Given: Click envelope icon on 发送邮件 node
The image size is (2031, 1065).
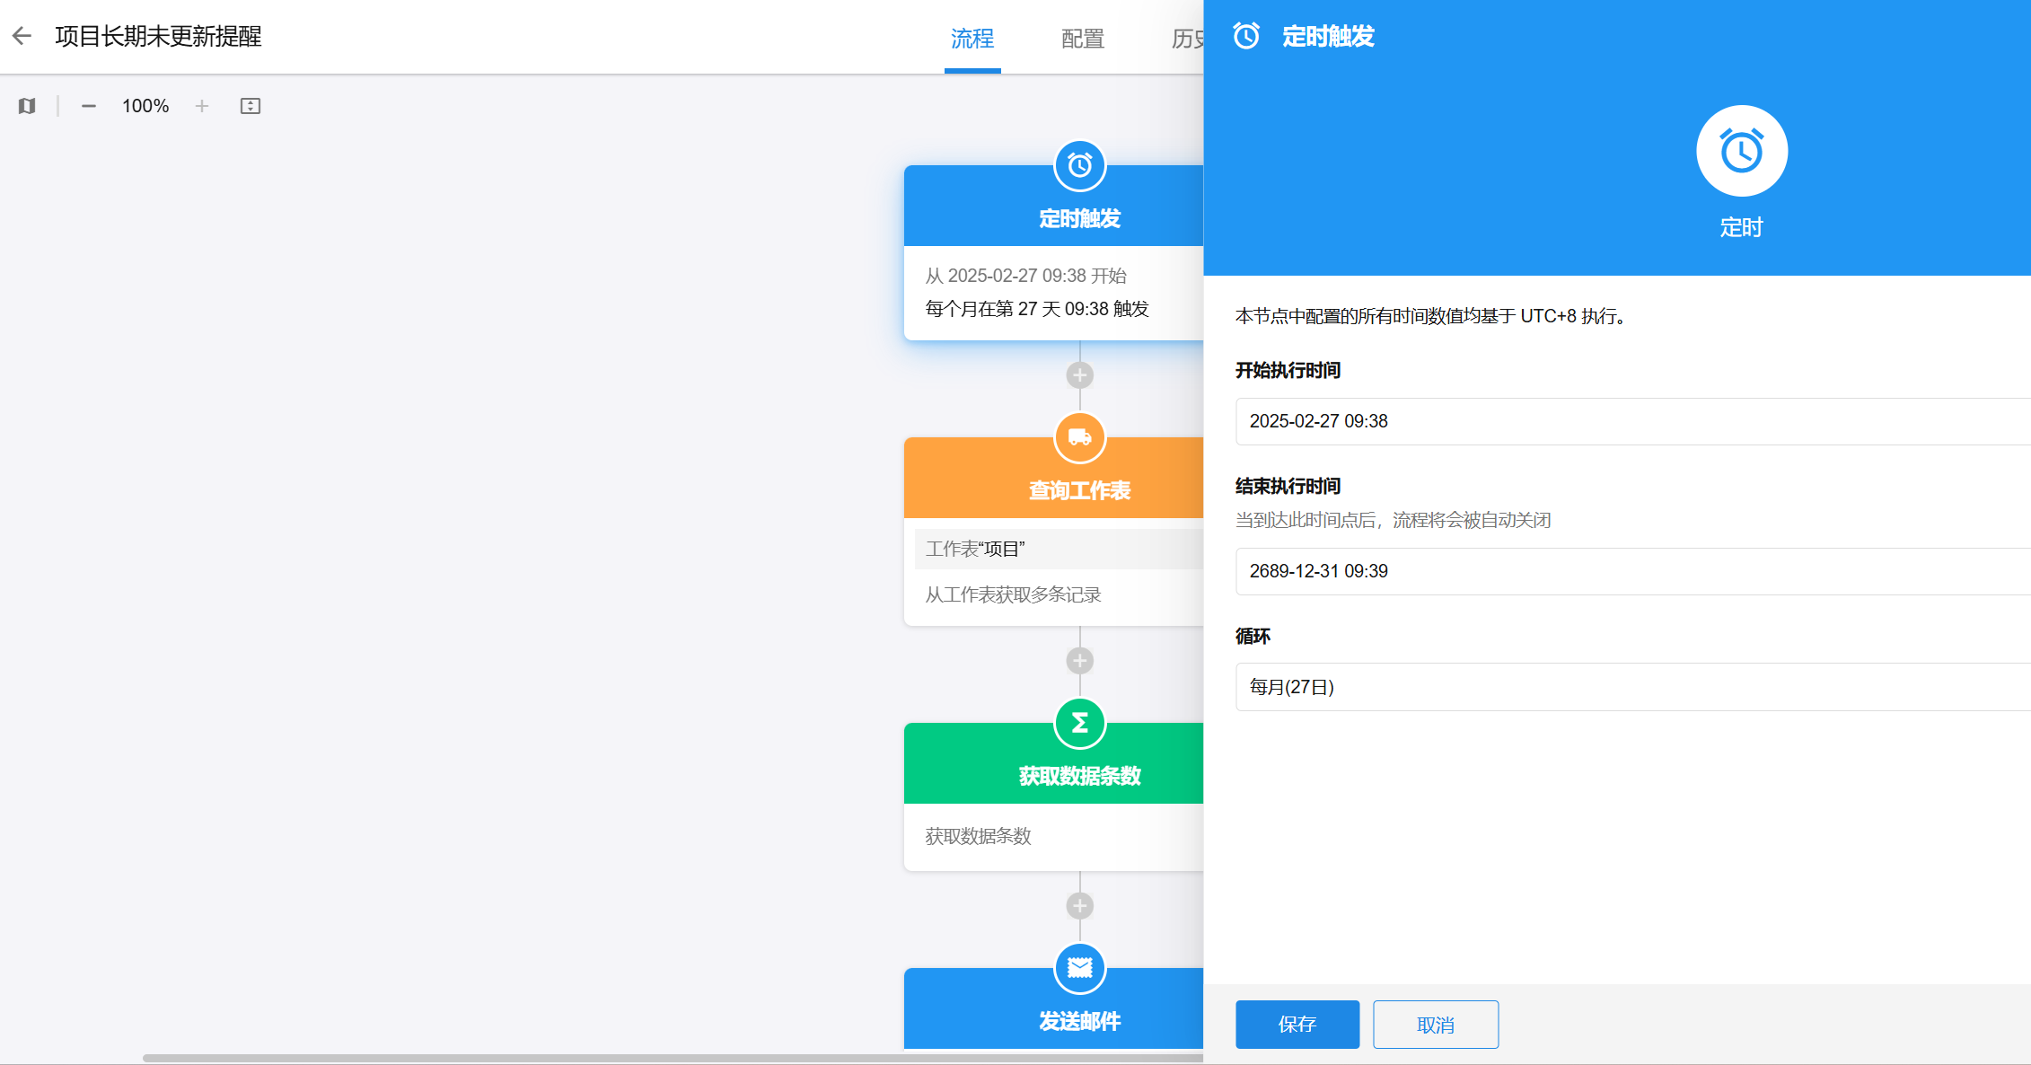Looking at the screenshot, I should 1079,968.
